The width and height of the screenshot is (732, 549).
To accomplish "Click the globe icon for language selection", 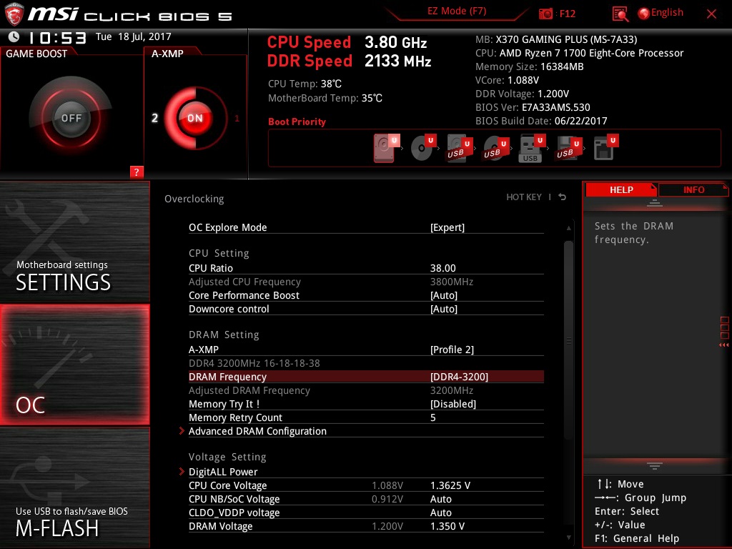I will tap(643, 14).
